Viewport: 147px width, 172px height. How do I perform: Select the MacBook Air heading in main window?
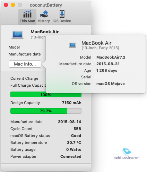(45, 32)
